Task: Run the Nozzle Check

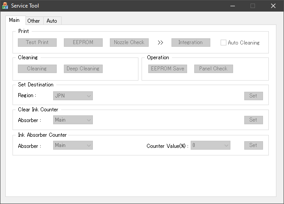Action: tap(129, 43)
